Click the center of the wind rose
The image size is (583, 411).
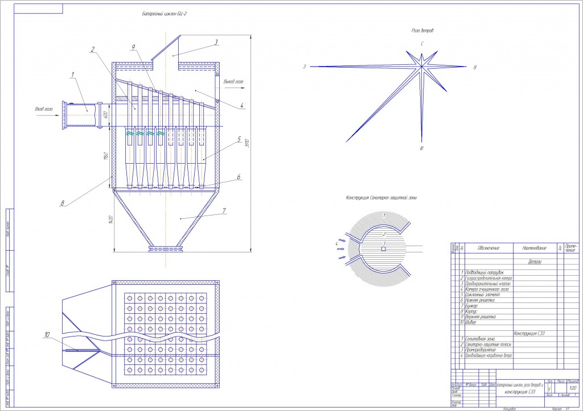[x=422, y=67]
